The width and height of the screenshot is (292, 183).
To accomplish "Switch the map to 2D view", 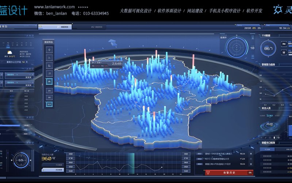I will 49,91.
